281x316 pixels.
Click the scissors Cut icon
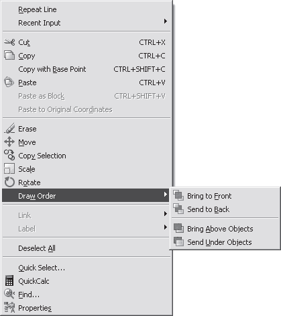[9, 42]
